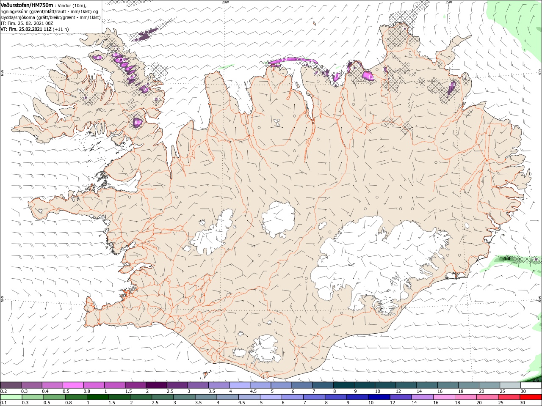The image size is (542, 406).
Task: Click the dark teal 8 swatch in upper legend row
Action: click(343, 385)
